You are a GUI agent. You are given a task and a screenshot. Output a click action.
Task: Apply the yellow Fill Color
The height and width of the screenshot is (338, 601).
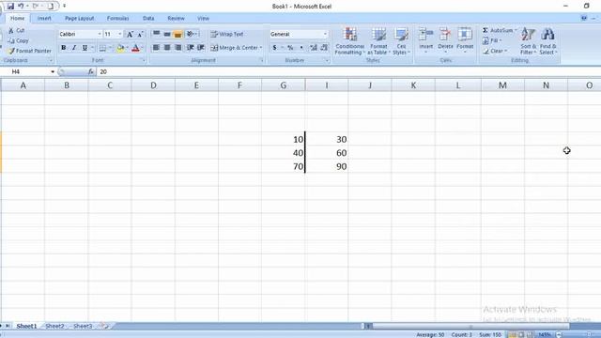pyautogui.click(x=120, y=48)
